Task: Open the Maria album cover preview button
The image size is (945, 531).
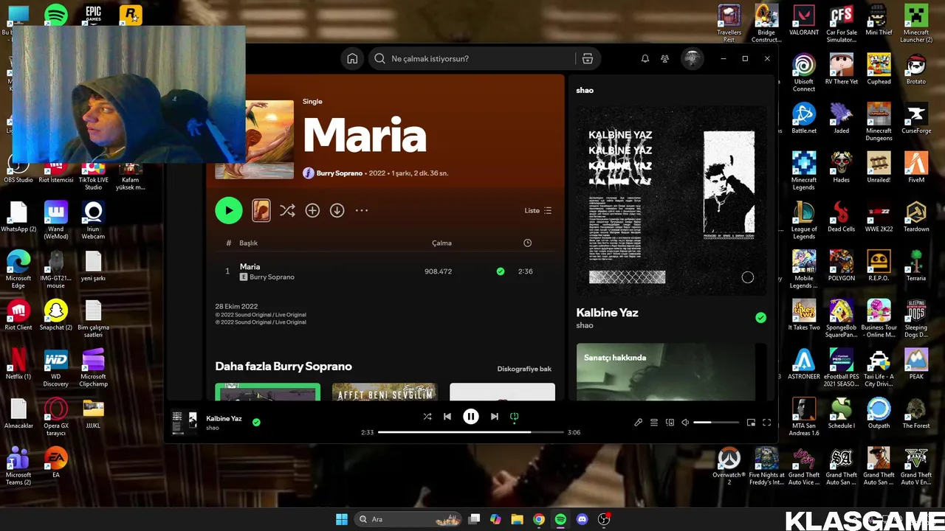Action: (x=261, y=211)
